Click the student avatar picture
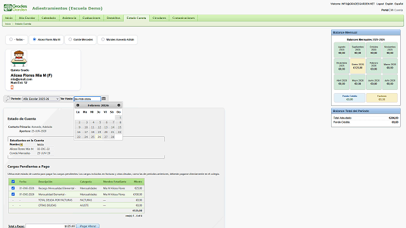The height and width of the screenshot is (228, 406). tap(18, 59)
